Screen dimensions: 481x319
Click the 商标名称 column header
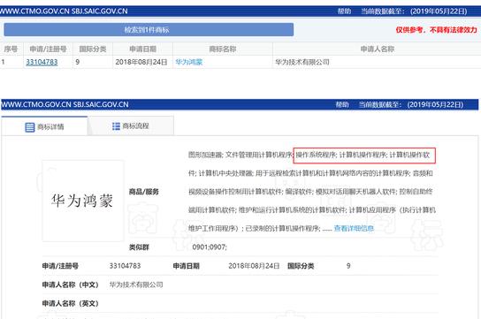coord(223,49)
